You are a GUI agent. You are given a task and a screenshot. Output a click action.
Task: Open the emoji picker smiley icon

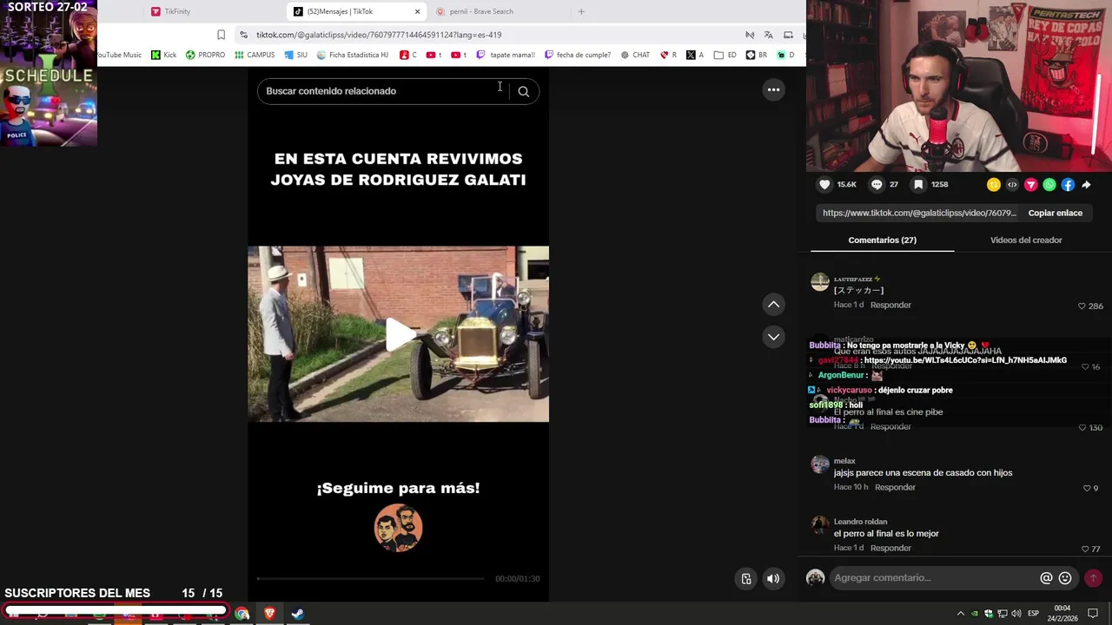click(x=1065, y=578)
